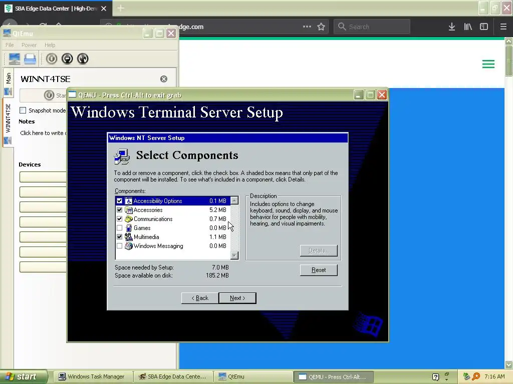Image resolution: width=513 pixels, height=384 pixels.
Task: Open QtEmu Help menu
Action: point(50,45)
